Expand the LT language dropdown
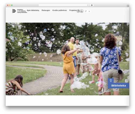The image size is (135, 114). click(x=87, y=11)
